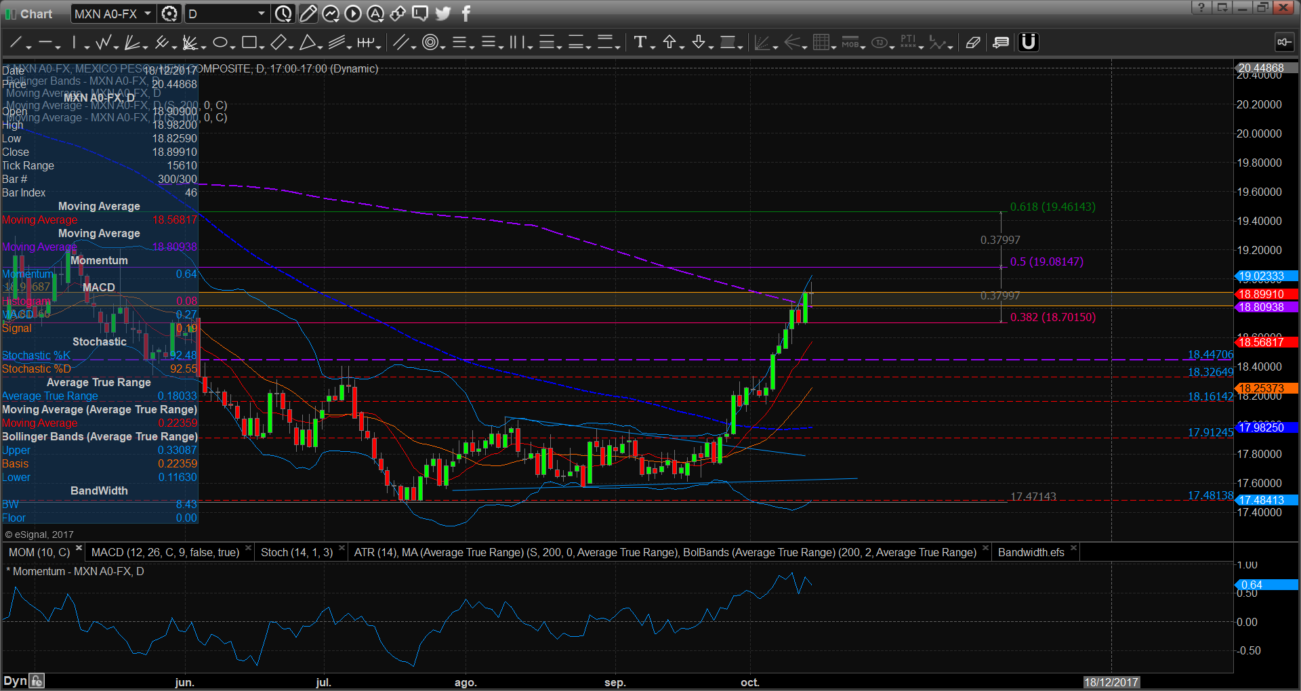Expand rectangle tool options arrow
The height and width of the screenshot is (691, 1301).
click(262, 46)
